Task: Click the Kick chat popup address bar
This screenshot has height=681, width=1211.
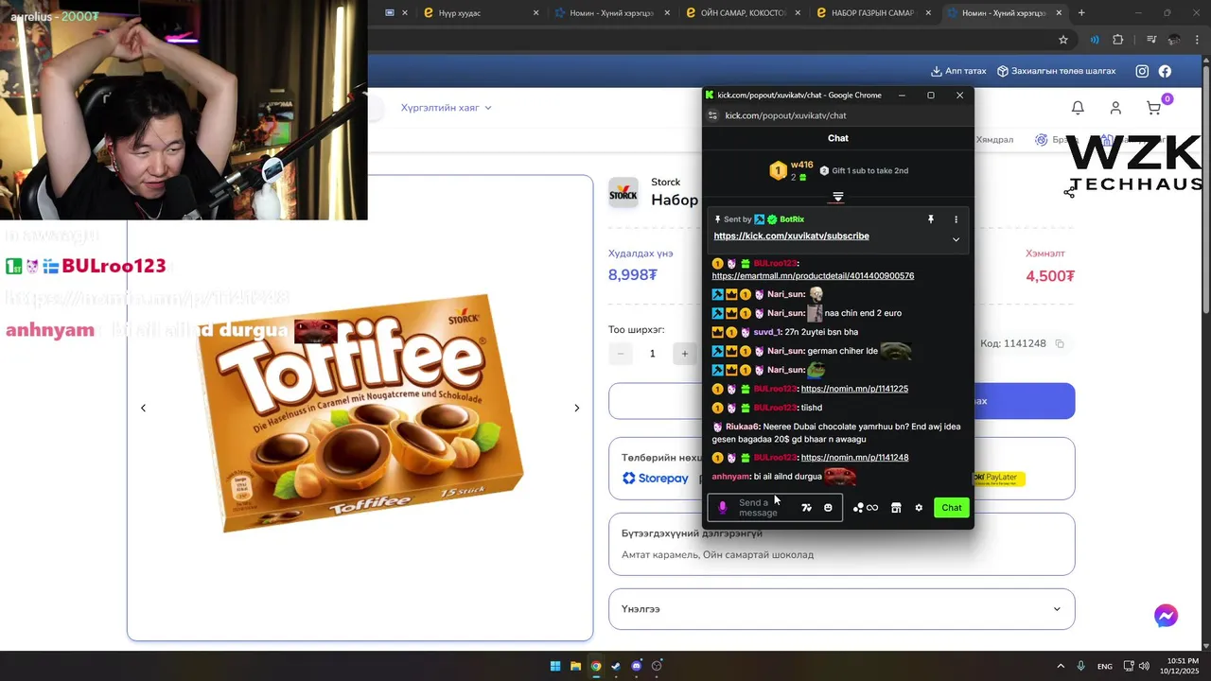Action: (x=837, y=115)
